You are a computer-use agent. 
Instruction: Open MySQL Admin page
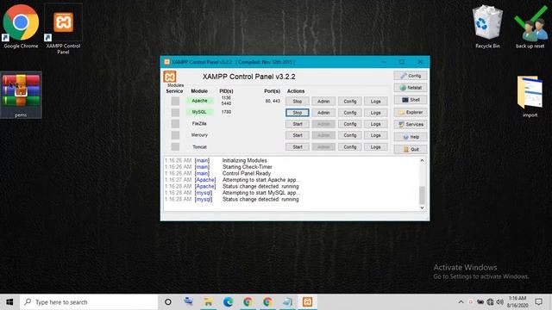pos(323,113)
